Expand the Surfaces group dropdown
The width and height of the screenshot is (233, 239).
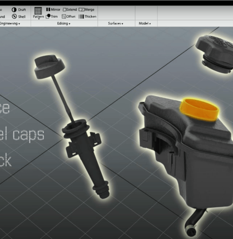(122, 24)
